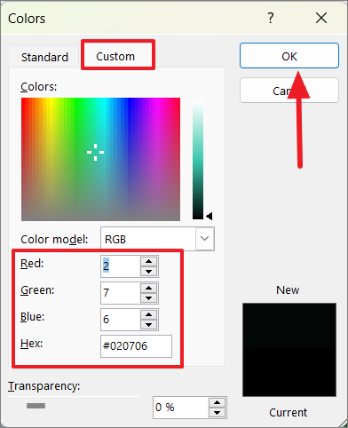Screen dimensions: 348x428
Task: Increase the Red value with up arrow
Action: tap(148, 261)
